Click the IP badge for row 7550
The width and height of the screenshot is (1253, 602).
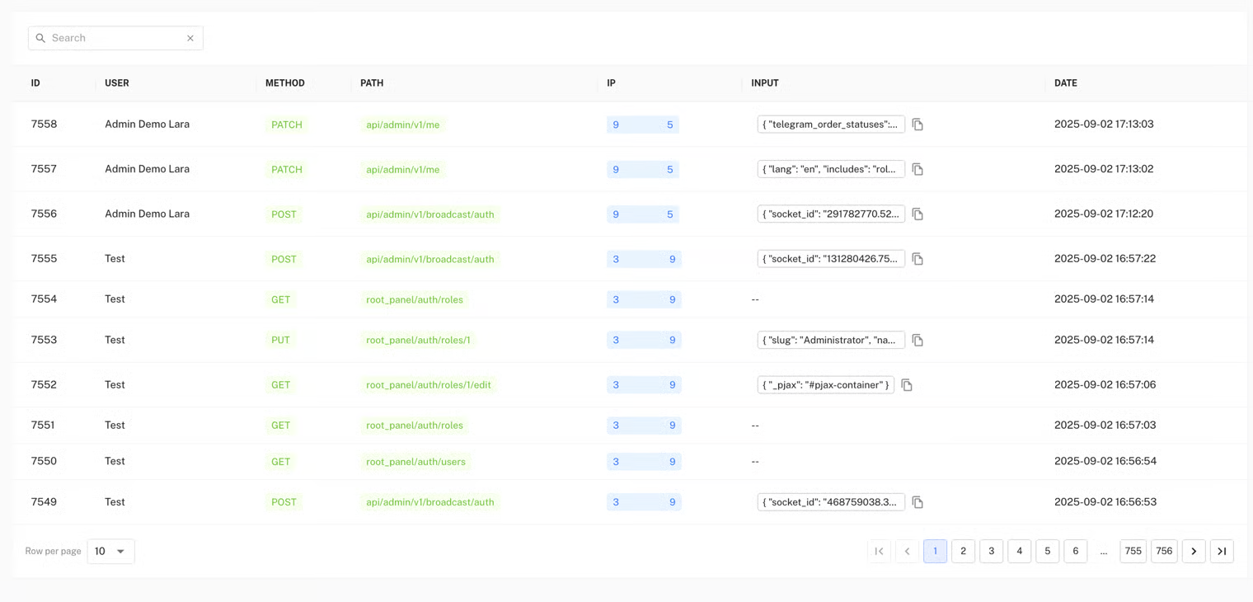tap(644, 462)
